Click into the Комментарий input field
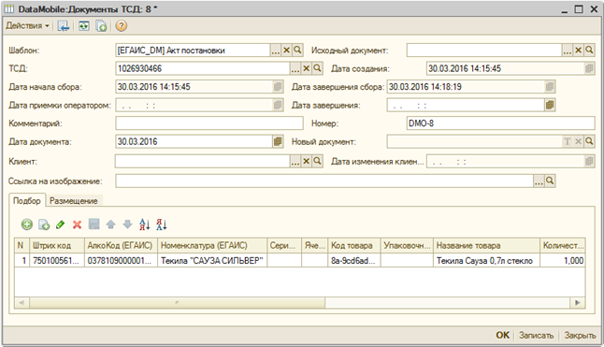 pyautogui.click(x=209, y=123)
